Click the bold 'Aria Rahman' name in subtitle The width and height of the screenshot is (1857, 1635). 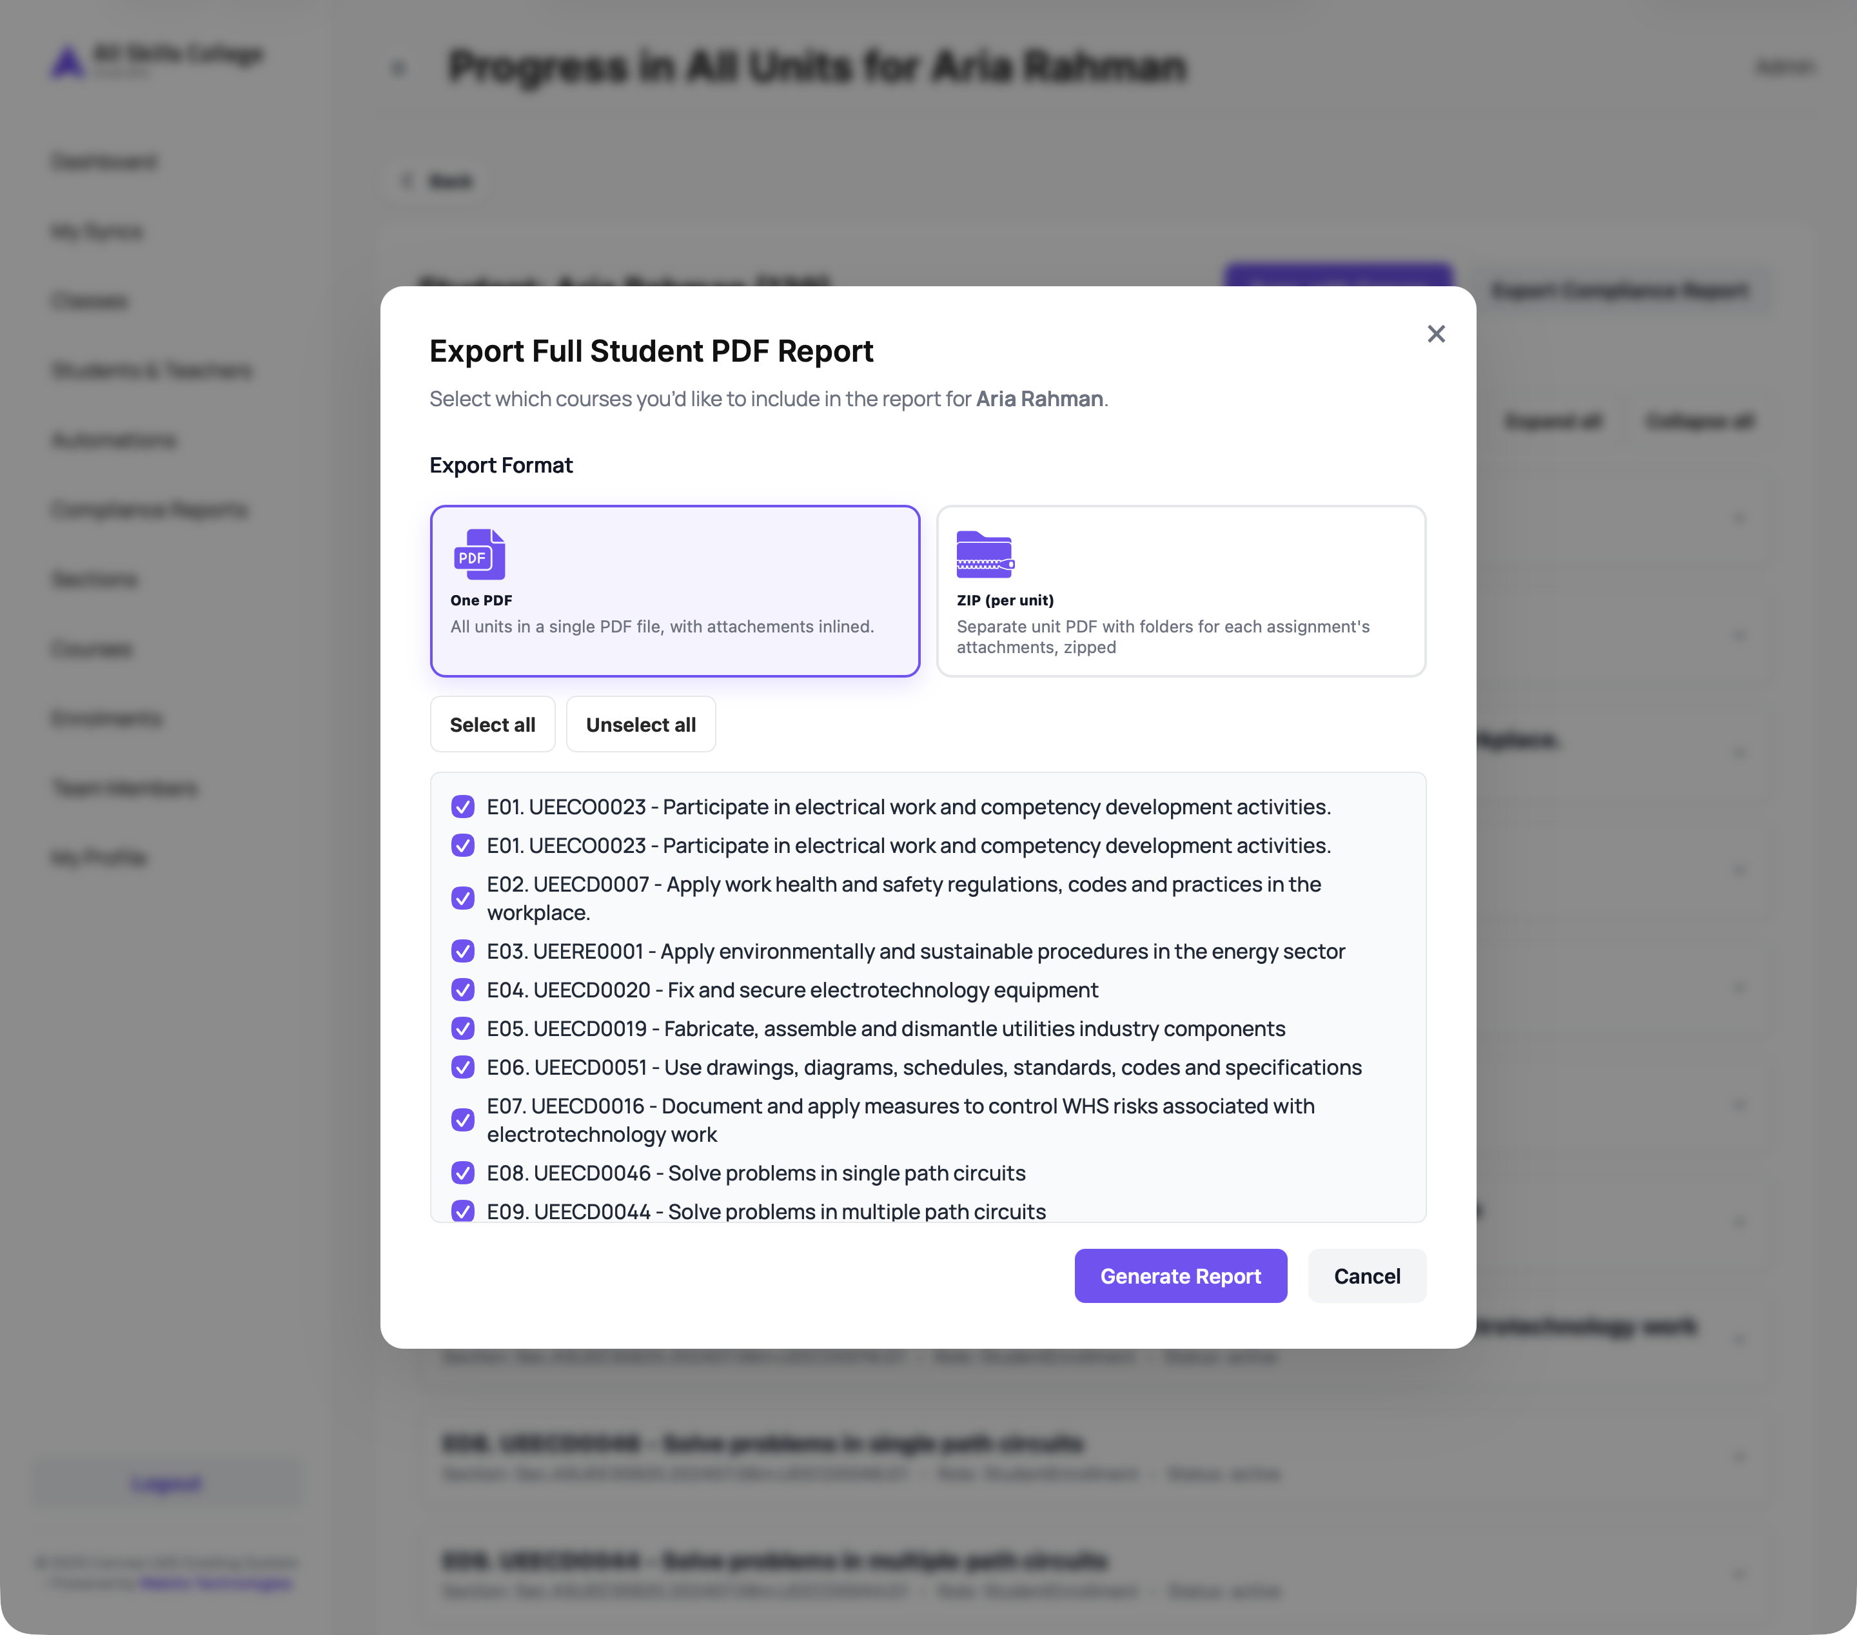(x=1039, y=399)
